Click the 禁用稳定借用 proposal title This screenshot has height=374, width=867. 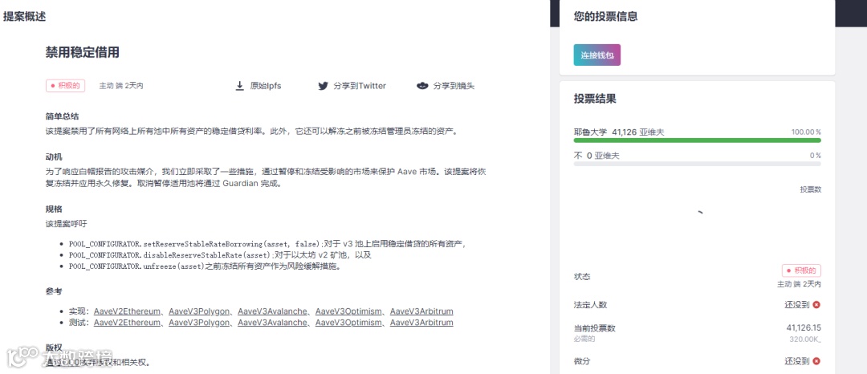pos(83,52)
